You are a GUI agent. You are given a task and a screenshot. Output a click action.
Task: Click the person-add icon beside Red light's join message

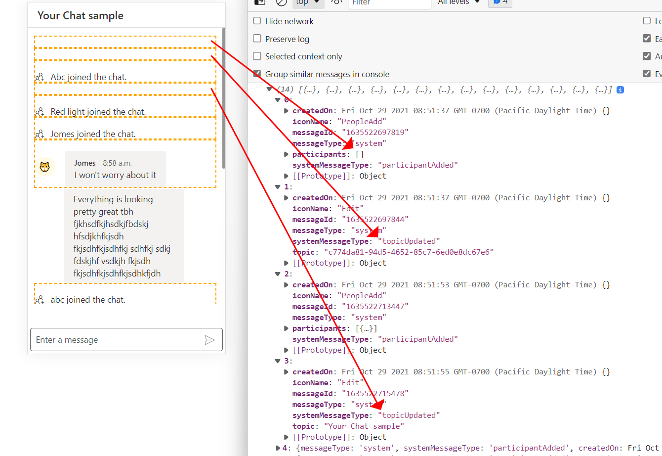coord(40,111)
